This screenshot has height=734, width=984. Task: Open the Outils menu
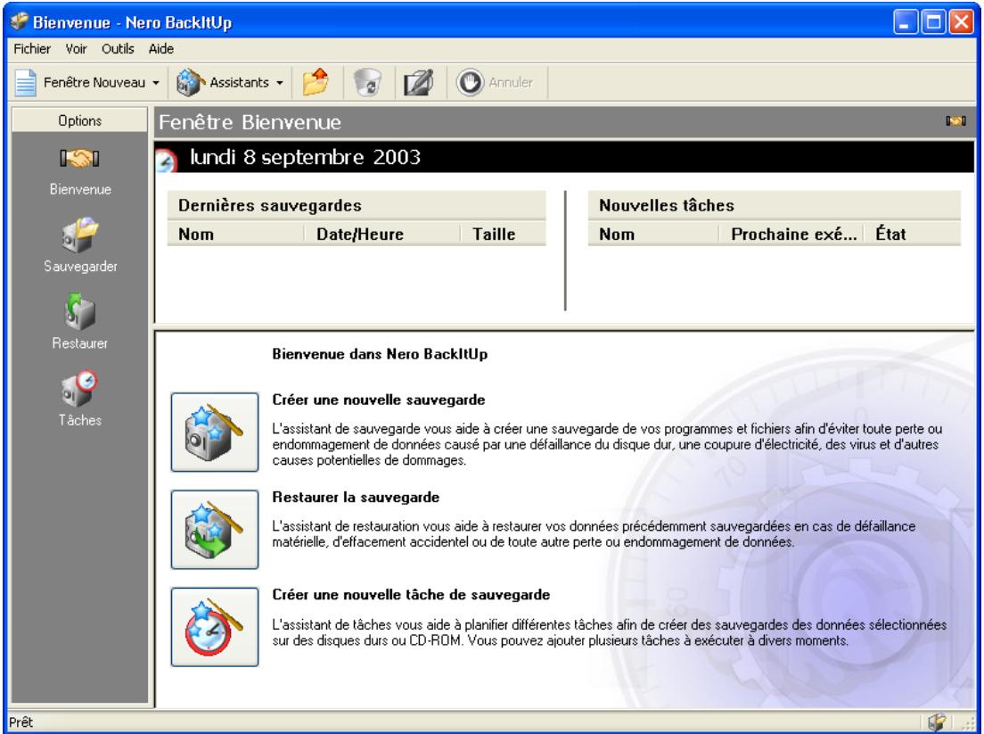118,49
